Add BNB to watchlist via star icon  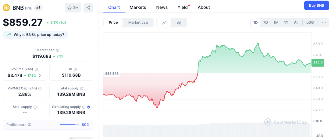click(73, 8)
